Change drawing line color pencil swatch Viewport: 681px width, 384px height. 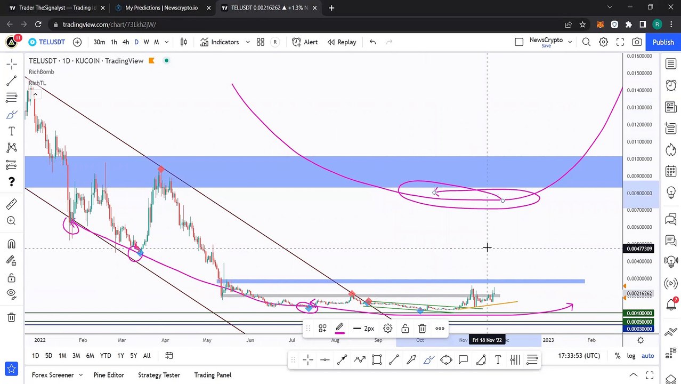tap(339, 329)
